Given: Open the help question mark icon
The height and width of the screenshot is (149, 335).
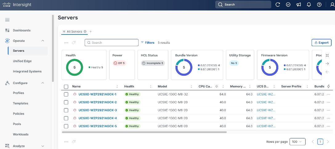Looking at the screenshot, I should pyautogui.click(x=319, y=5).
